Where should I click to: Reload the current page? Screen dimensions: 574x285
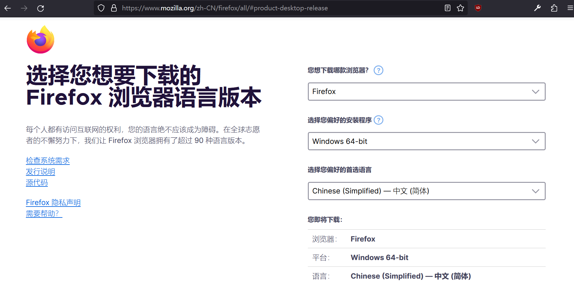[40, 8]
